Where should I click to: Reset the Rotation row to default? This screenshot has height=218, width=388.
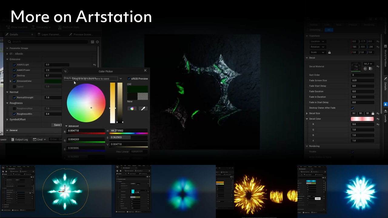[378, 47]
